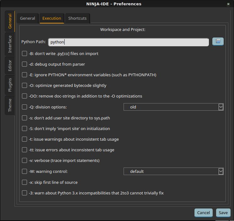The width and height of the screenshot is (234, 221).
Task: Close the Preferences dialog window
Action: point(228,4)
